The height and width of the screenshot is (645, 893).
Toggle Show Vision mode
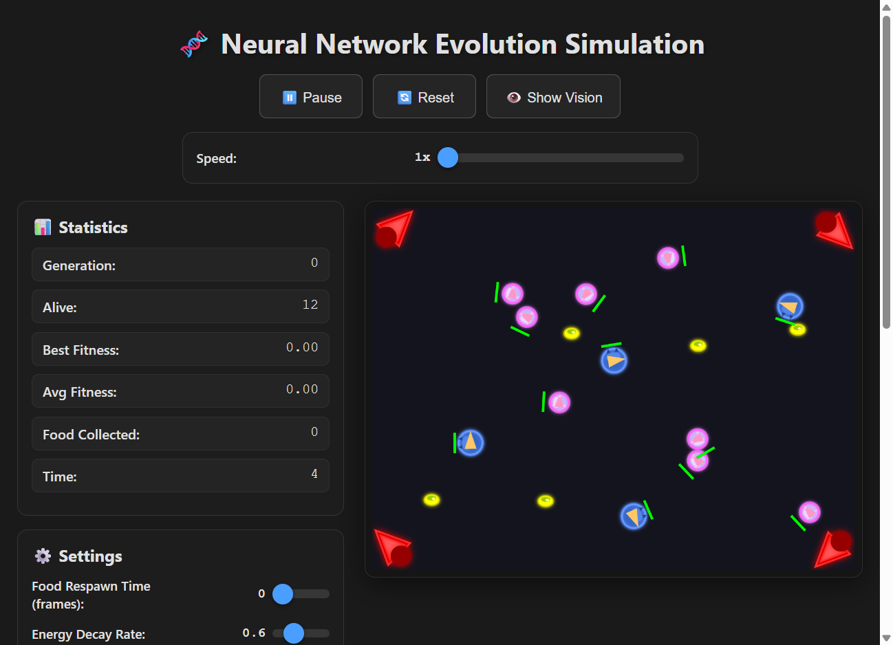click(x=553, y=96)
